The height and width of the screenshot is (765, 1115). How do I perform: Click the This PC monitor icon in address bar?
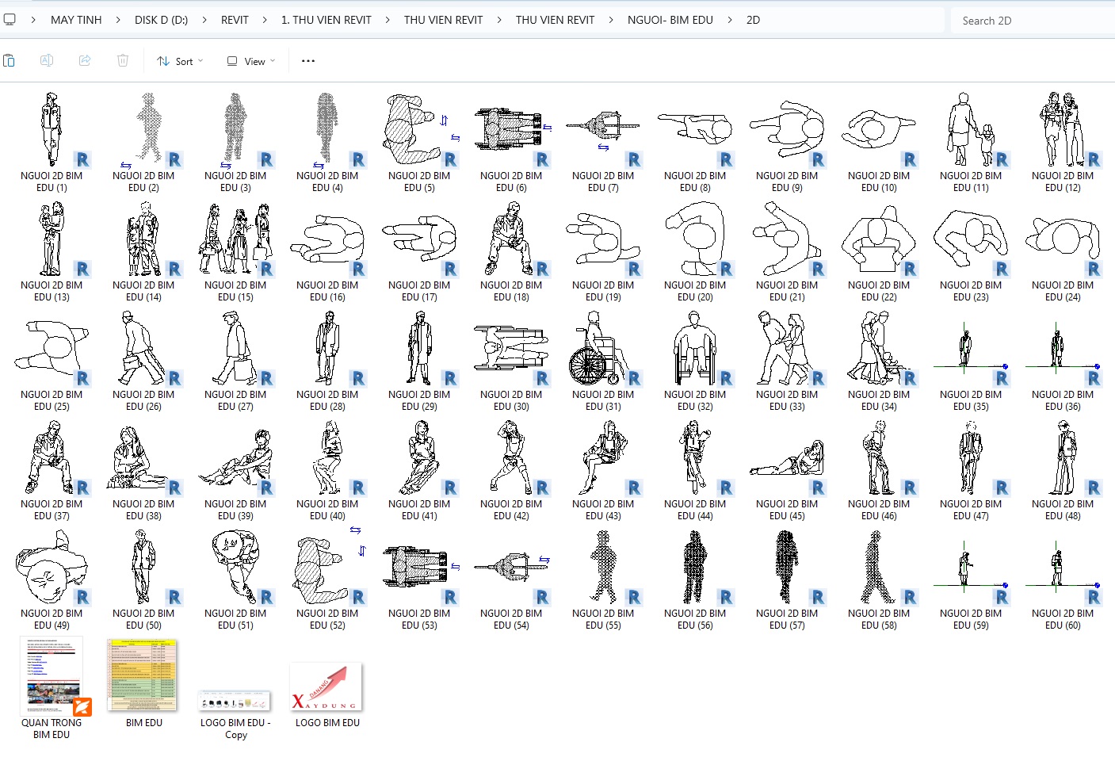pyautogui.click(x=10, y=20)
